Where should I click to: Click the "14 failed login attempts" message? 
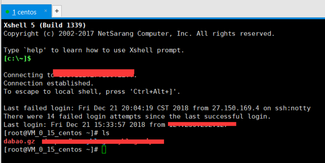[80, 116]
